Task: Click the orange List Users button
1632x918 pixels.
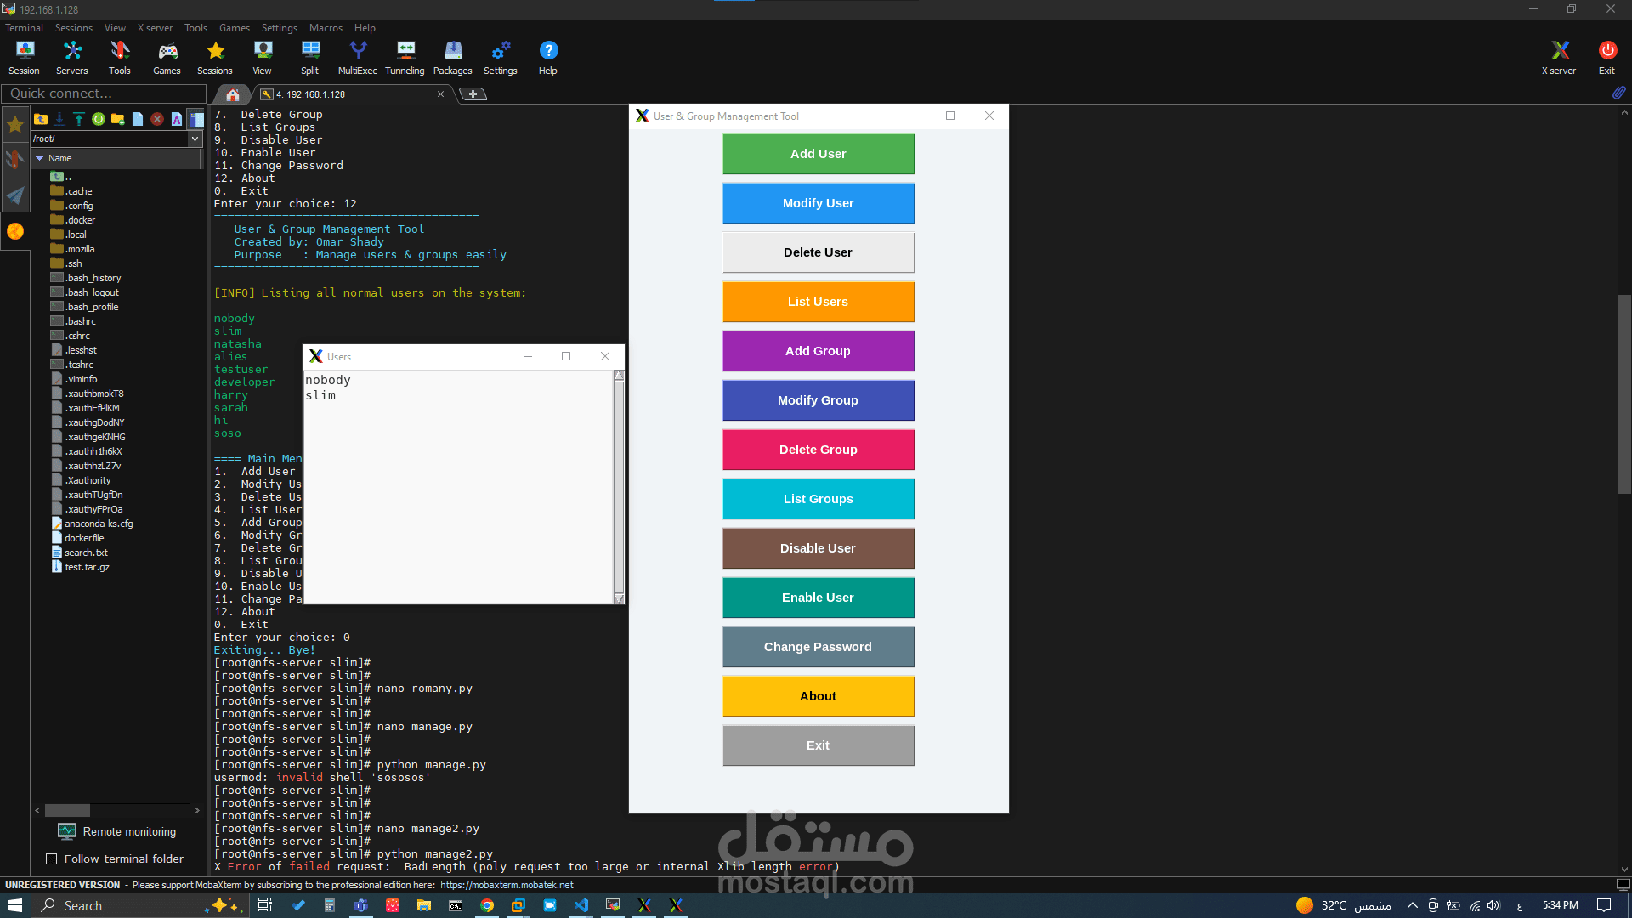Action: pos(818,302)
